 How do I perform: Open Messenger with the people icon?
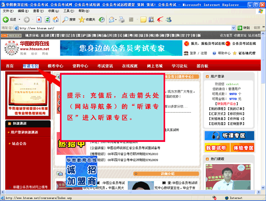tap(169, 19)
